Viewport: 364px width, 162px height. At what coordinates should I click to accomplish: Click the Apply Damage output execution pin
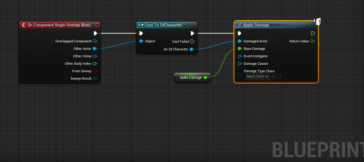tap(313, 33)
